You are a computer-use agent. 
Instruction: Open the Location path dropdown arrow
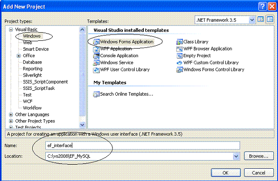[236, 157]
